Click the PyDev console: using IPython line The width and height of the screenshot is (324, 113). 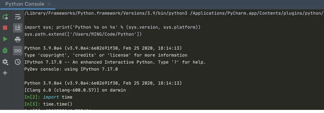[x=71, y=69]
